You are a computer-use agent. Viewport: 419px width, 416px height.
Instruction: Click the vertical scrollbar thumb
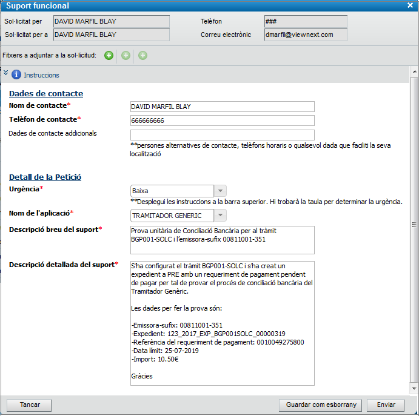click(x=415, y=229)
